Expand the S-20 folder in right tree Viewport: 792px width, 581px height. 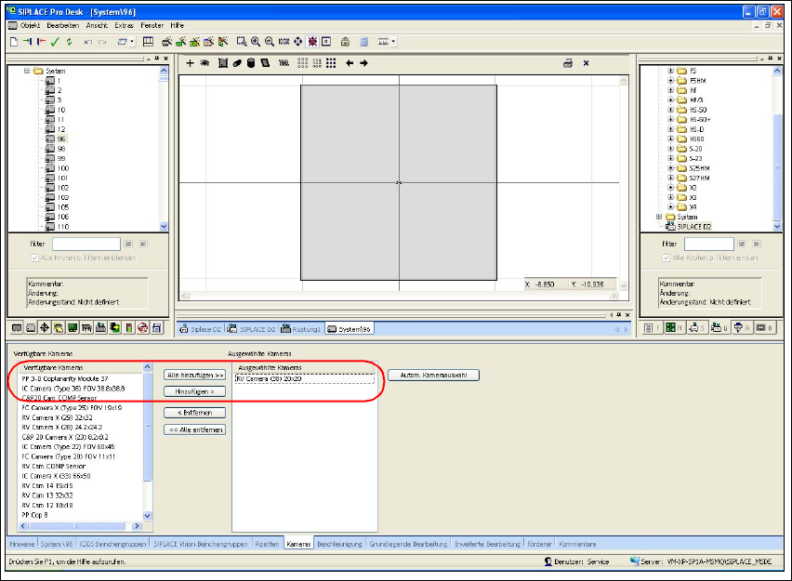pyautogui.click(x=671, y=149)
